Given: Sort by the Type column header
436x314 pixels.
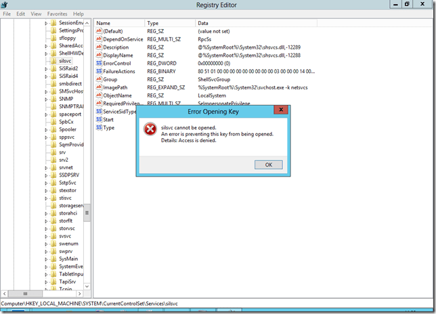Looking at the screenshot, I should click(170, 23).
